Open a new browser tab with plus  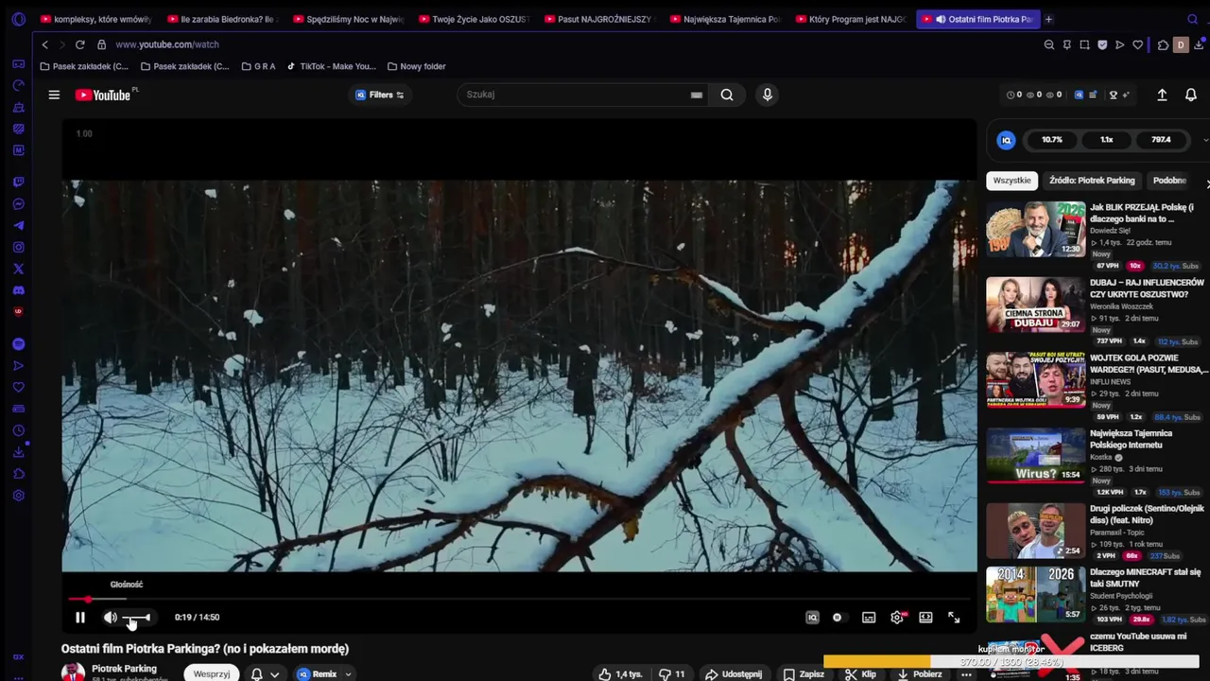(x=1048, y=19)
